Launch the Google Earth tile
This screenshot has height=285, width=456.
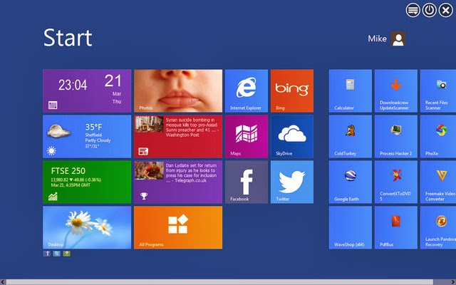click(350, 182)
